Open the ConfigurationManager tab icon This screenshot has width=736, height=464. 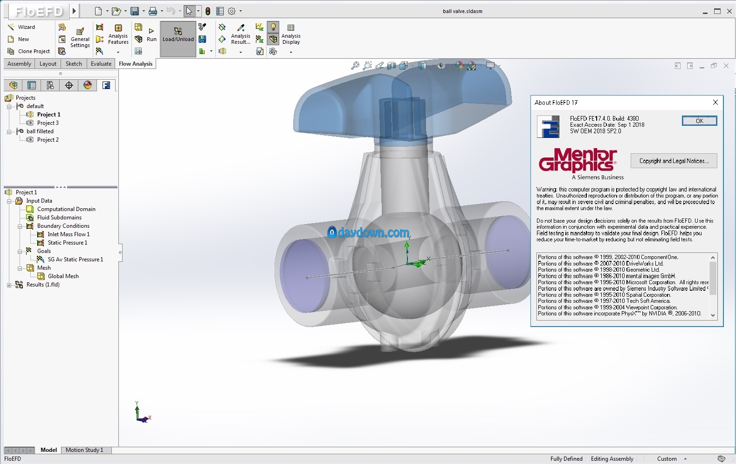pyautogui.click(x=50, y=85)
